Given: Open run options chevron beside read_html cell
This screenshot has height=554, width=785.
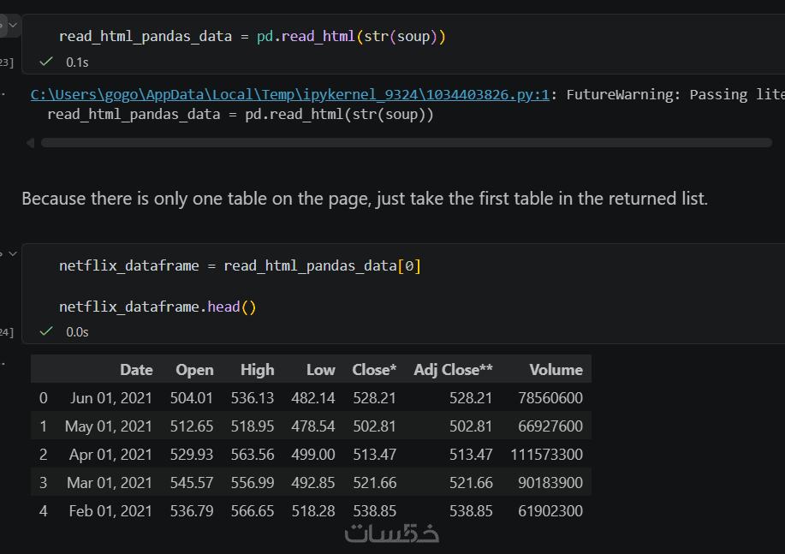Looking at the screenshot, I should [14, 26].
